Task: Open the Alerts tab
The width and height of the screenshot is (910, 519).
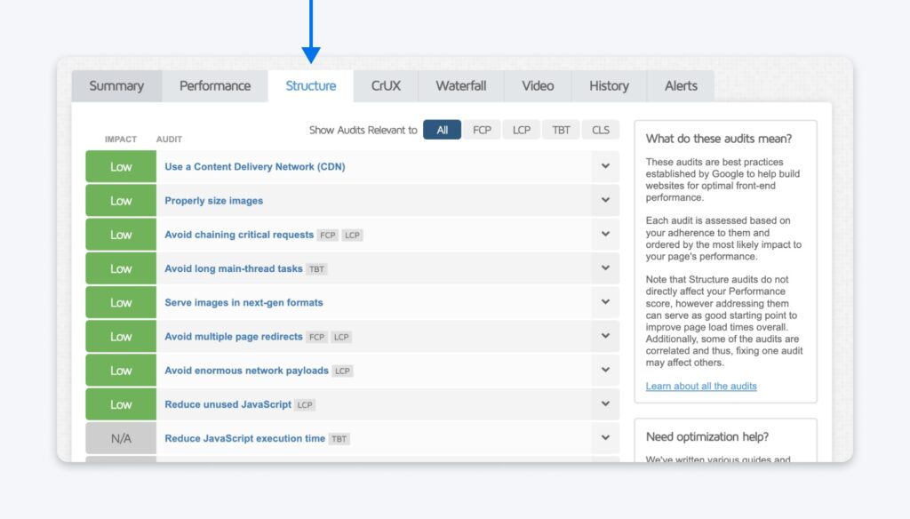Action: pos(680,85)
